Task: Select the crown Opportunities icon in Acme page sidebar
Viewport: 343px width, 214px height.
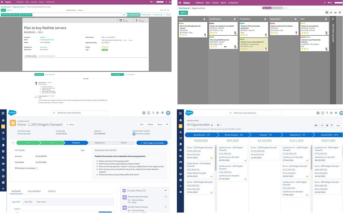Action: pyautogui.click(x=3, y=126)
